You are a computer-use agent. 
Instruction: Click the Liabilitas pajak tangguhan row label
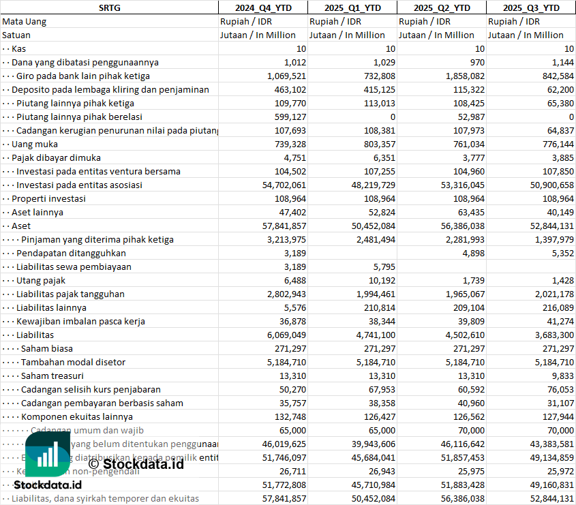pos(70,294)
